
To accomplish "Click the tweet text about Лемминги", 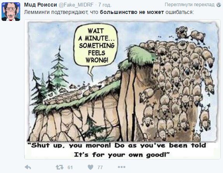I will click(109, 12).
